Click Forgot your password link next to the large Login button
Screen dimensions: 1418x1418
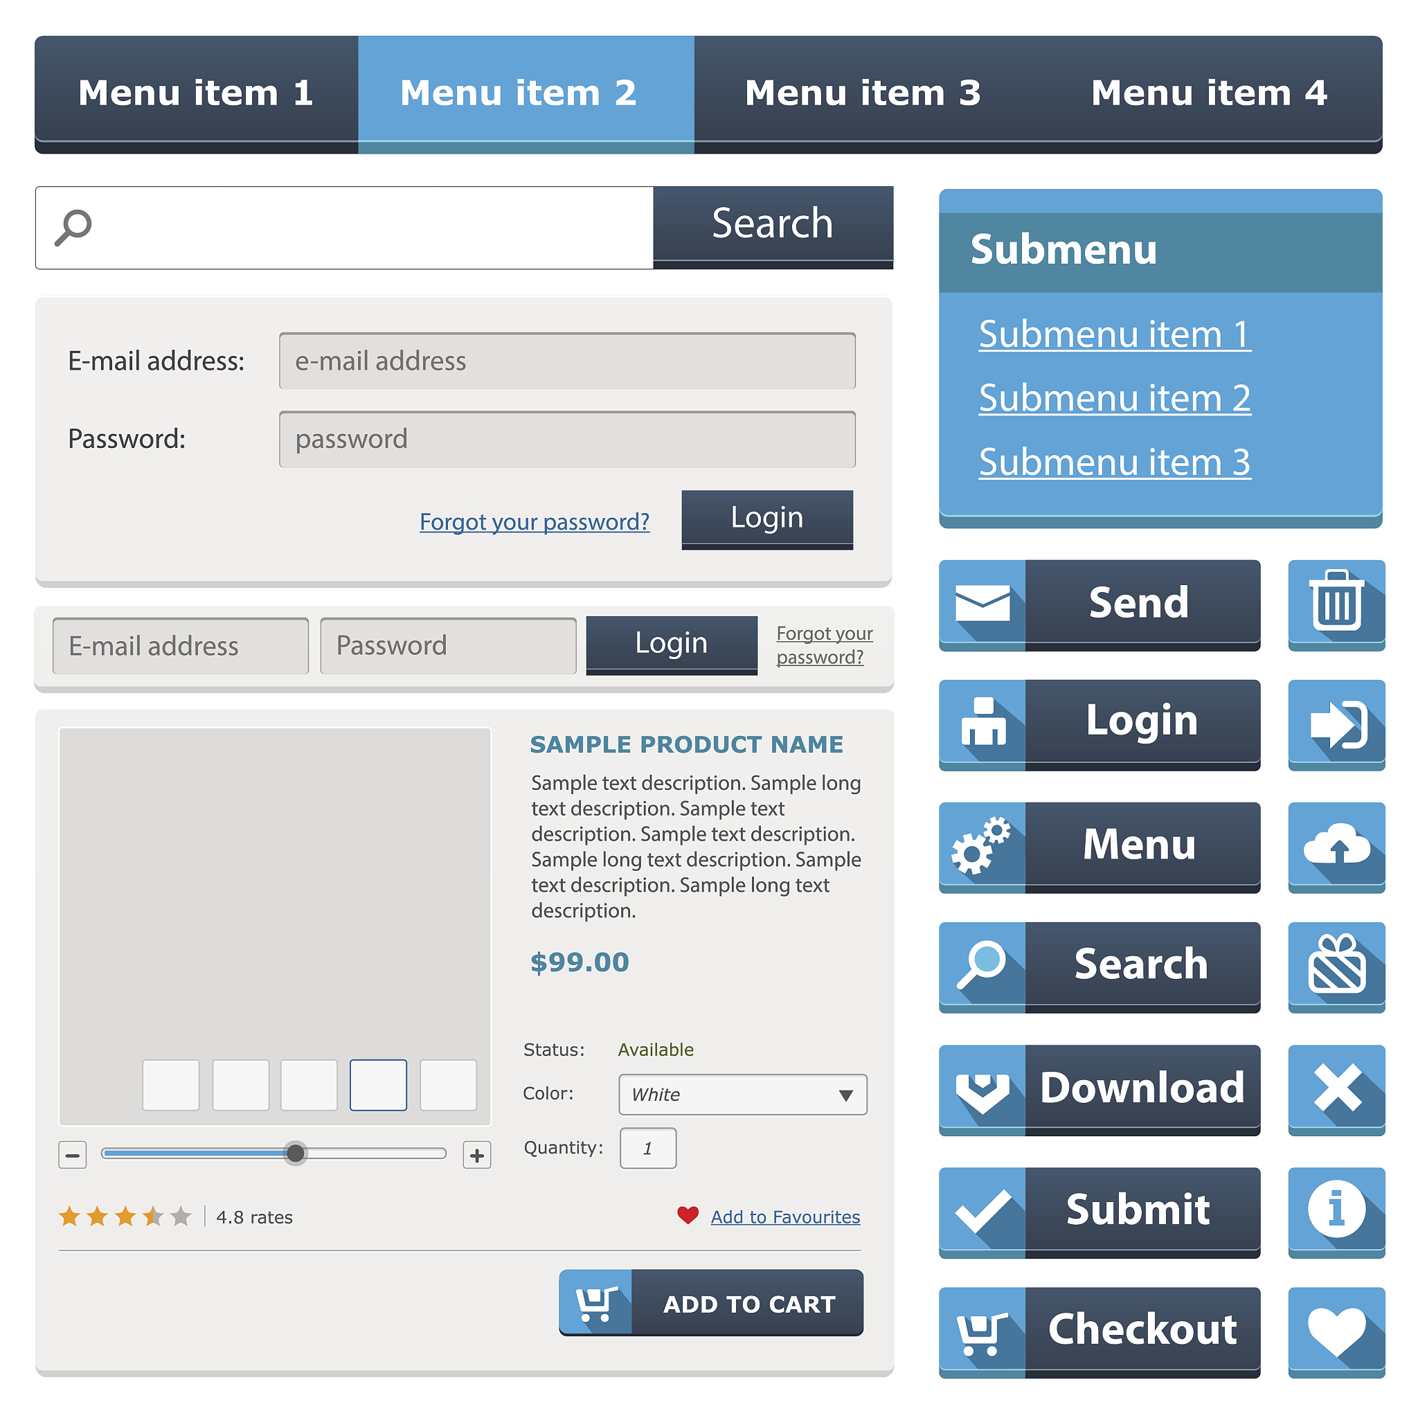(x=535, y=522)
